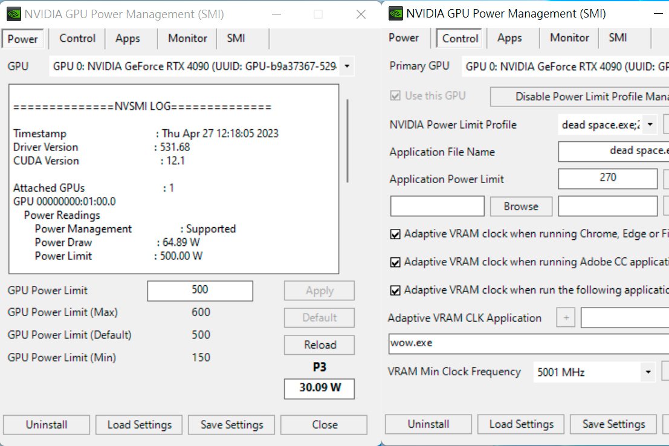Click Uninstall in the right window
This screenshot has width=669, height=446.
click(428, 424)
